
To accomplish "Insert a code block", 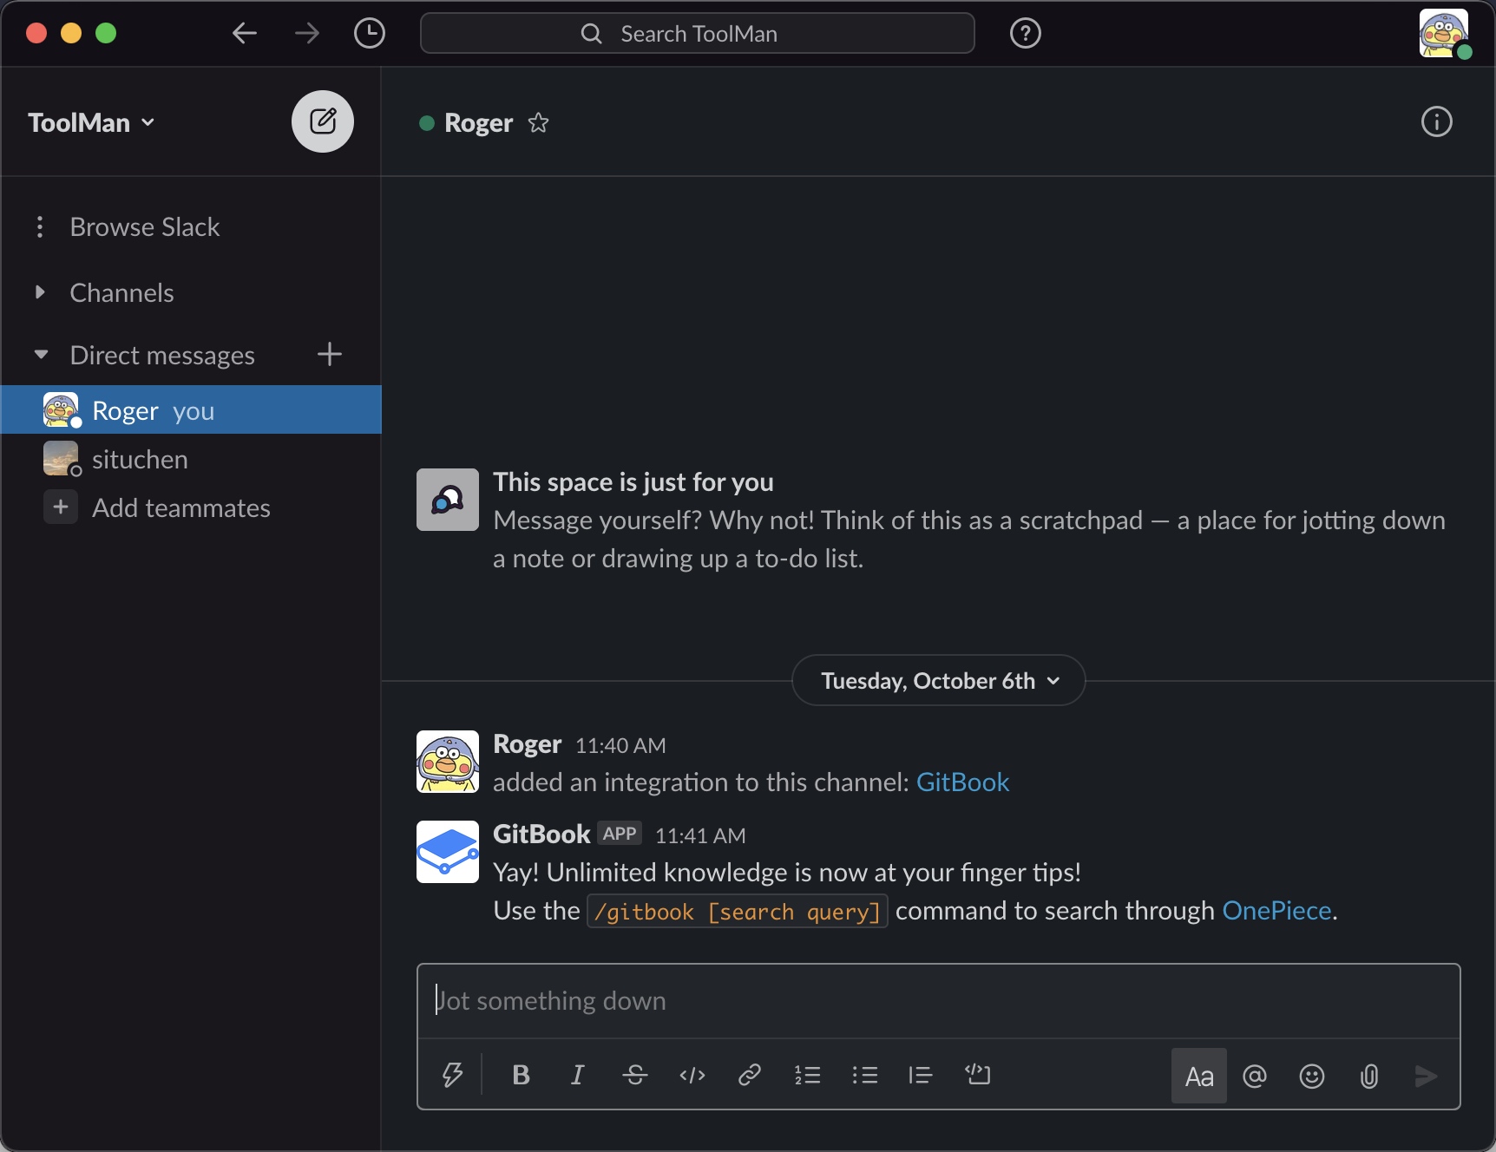I will 978,1075.
